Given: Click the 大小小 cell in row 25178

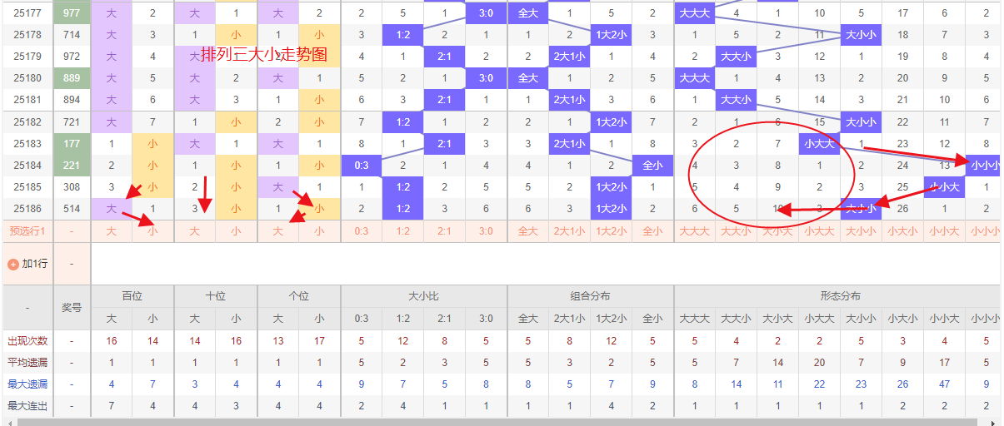Looking at the screenshot, I should coord(862,35).
